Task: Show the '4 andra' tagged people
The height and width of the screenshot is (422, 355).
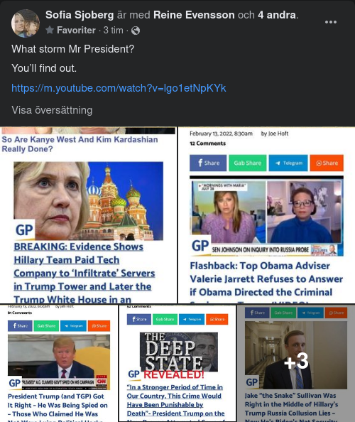Action: (x=277, y=15)
